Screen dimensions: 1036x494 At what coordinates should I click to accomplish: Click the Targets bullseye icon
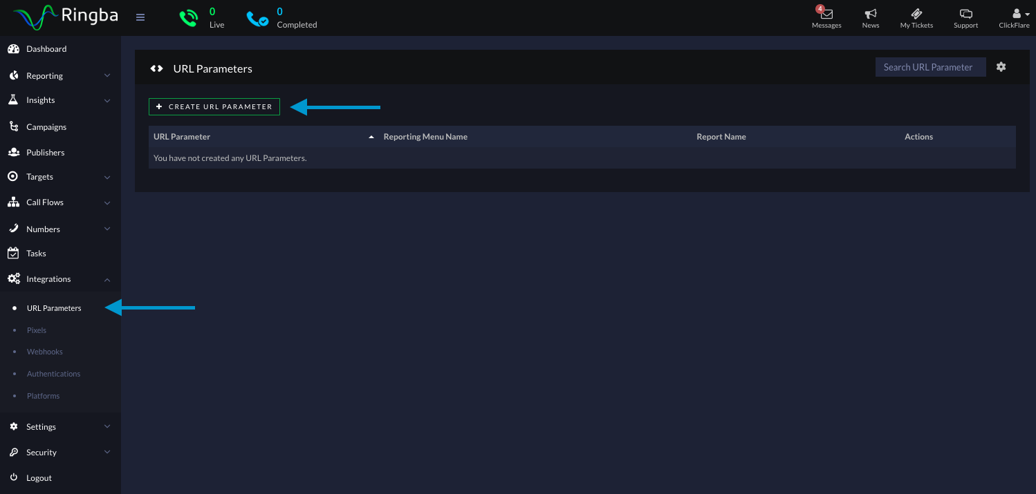[13, 177]
